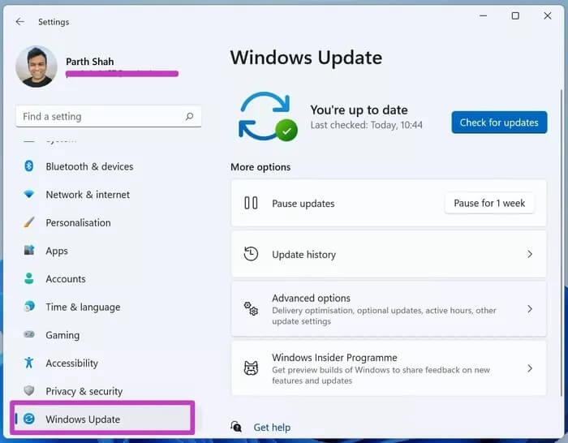Image resolution: width=568 pixels, height=443 pixels.
Task: Open Update history entry
Action: [x=389, y=254]
